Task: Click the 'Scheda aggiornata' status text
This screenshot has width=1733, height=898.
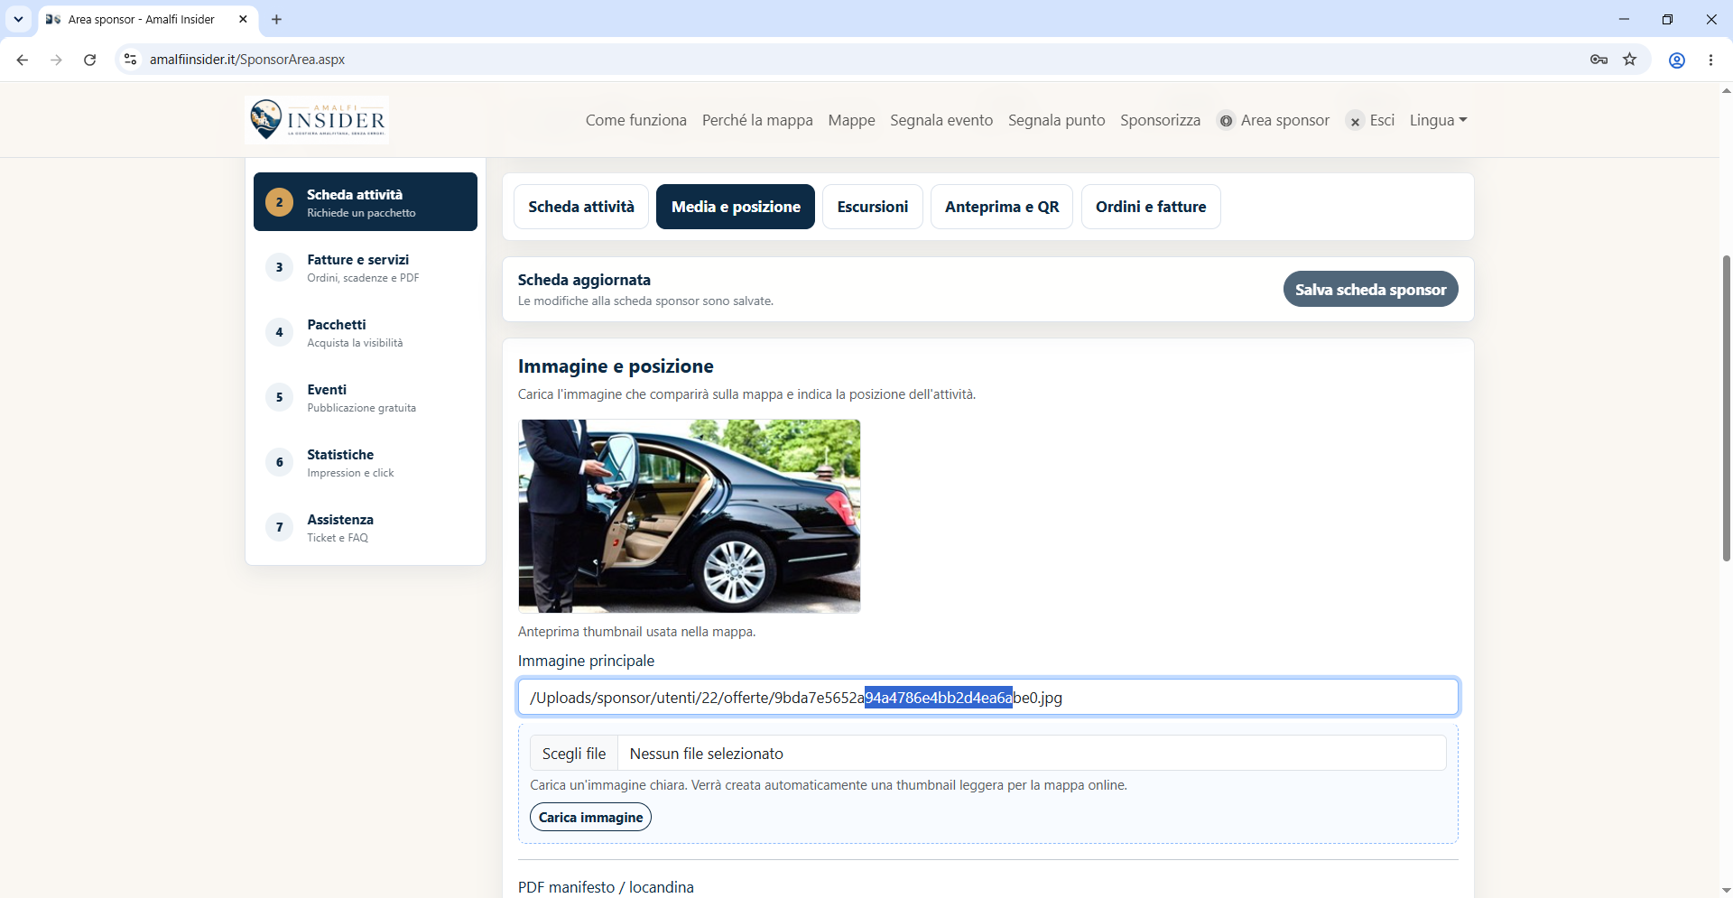Action: (x=584, y=280)
